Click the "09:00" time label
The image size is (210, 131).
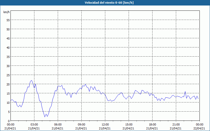(x=81, y=125)
